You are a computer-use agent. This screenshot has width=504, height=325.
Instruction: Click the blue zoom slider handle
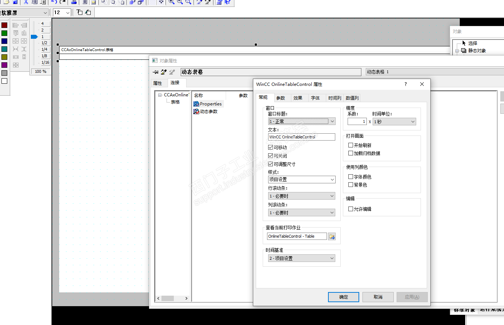[x=34, y=37]
